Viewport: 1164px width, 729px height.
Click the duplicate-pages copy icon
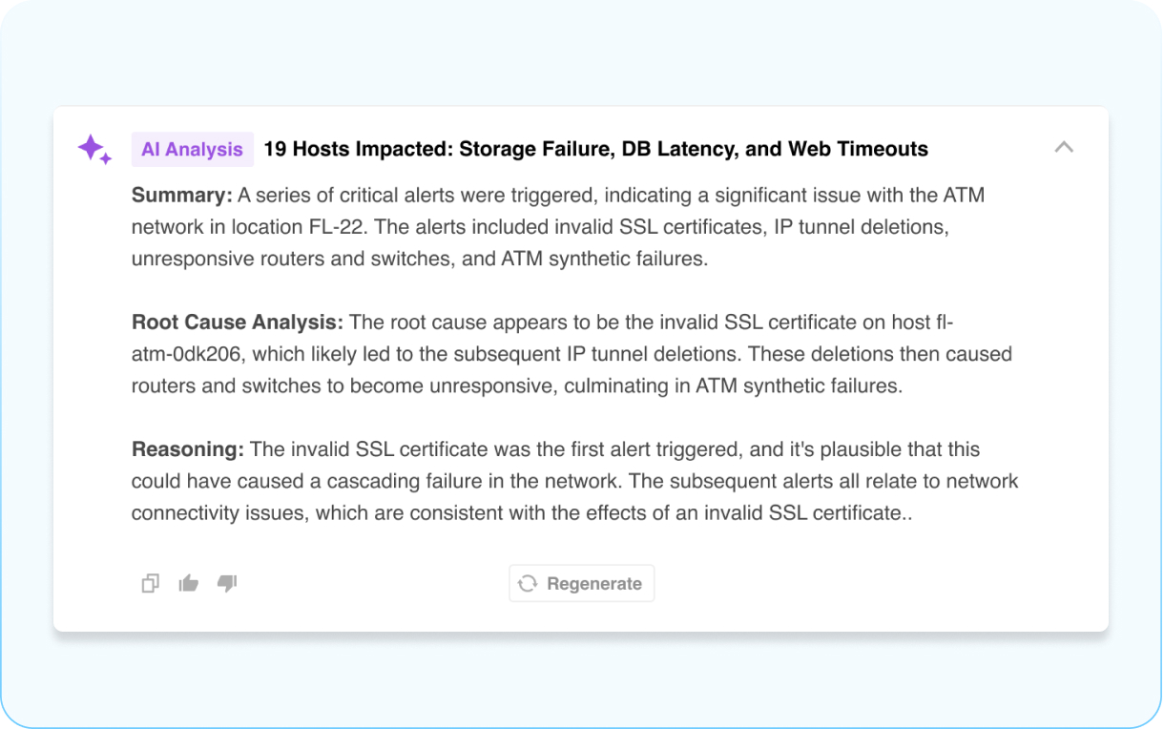point(150,583)
